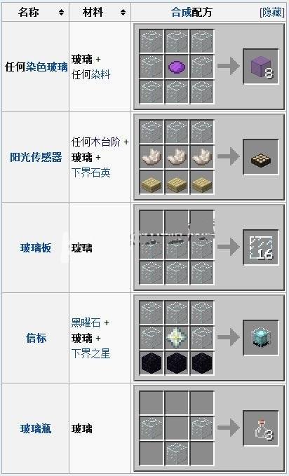Open the 合成配方 header link
The width and height of the screenshot is (289, 476).
(x=191, y=12)
